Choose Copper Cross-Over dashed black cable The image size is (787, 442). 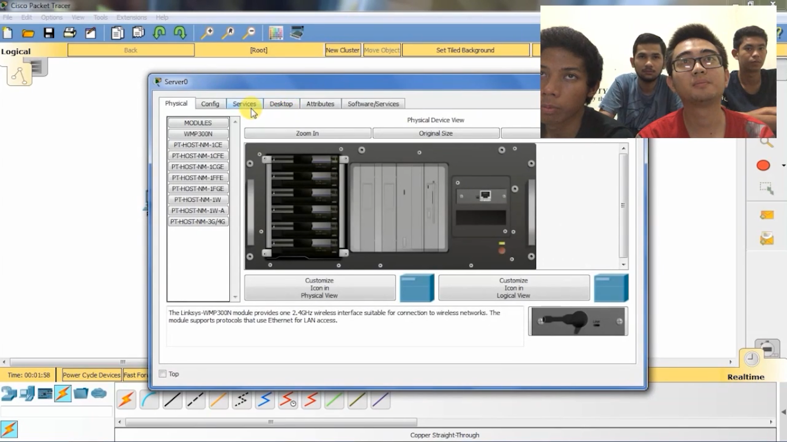195,399
